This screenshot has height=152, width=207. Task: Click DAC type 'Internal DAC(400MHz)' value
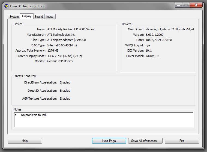(x=62, y=45)
